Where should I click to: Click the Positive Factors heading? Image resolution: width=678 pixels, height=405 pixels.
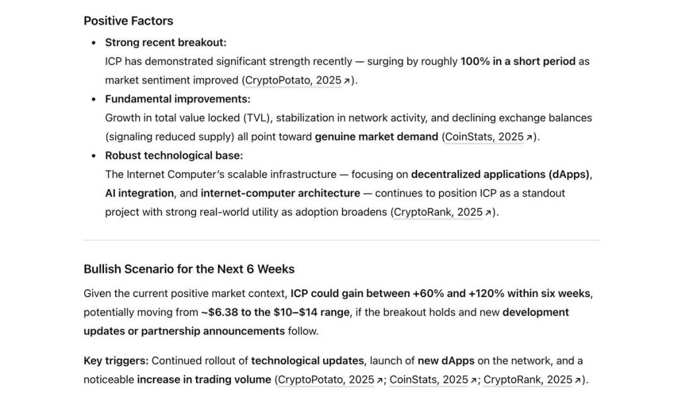coord(128,21)
